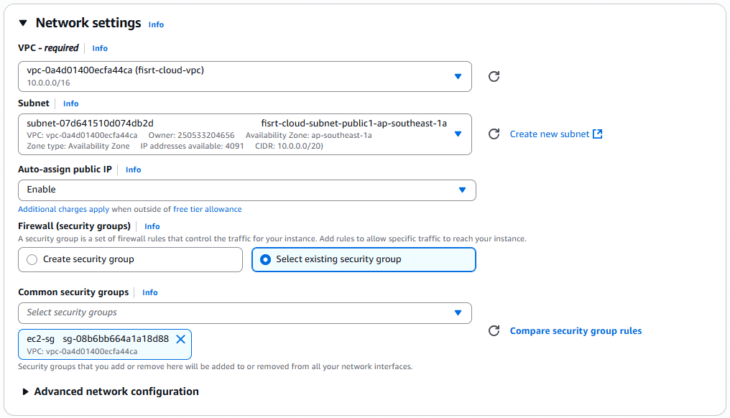Click Compare security group rules
Viewport: 730px width, 418px height.
pyautogui.click(x=575, y=330)
